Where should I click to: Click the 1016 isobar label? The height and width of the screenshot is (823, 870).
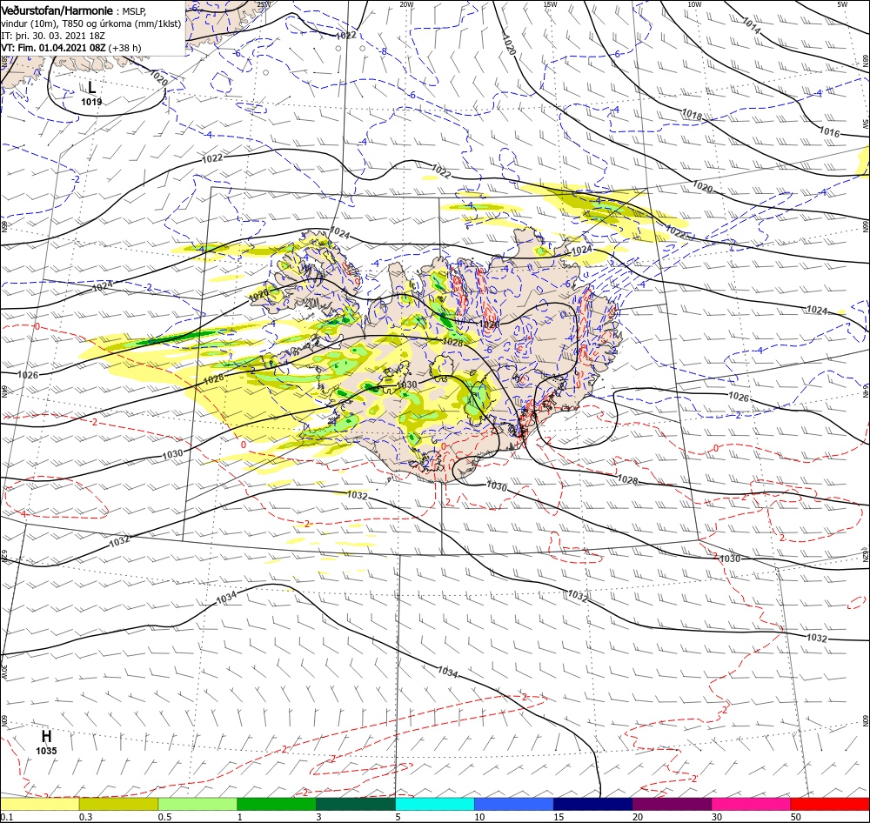pyautogui.click(x=830, y=132)
